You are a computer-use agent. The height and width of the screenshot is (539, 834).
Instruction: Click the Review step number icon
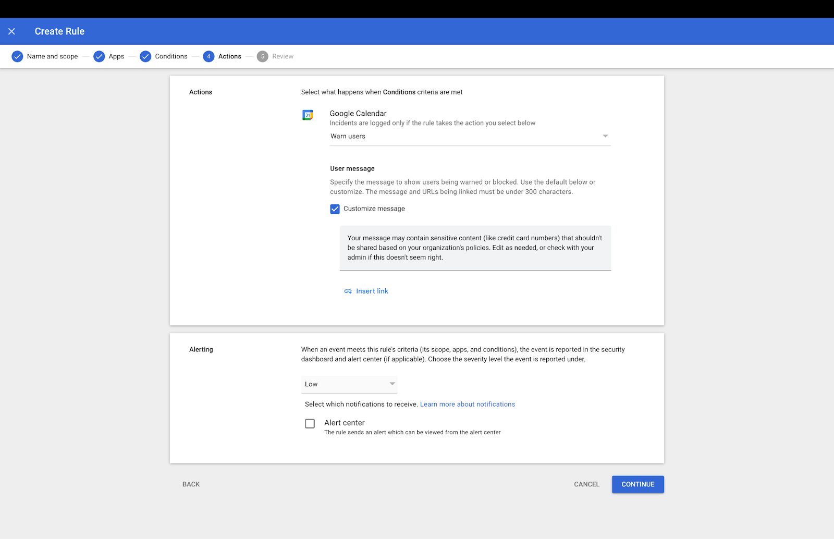pyautogui.click(x=263, y=56)
